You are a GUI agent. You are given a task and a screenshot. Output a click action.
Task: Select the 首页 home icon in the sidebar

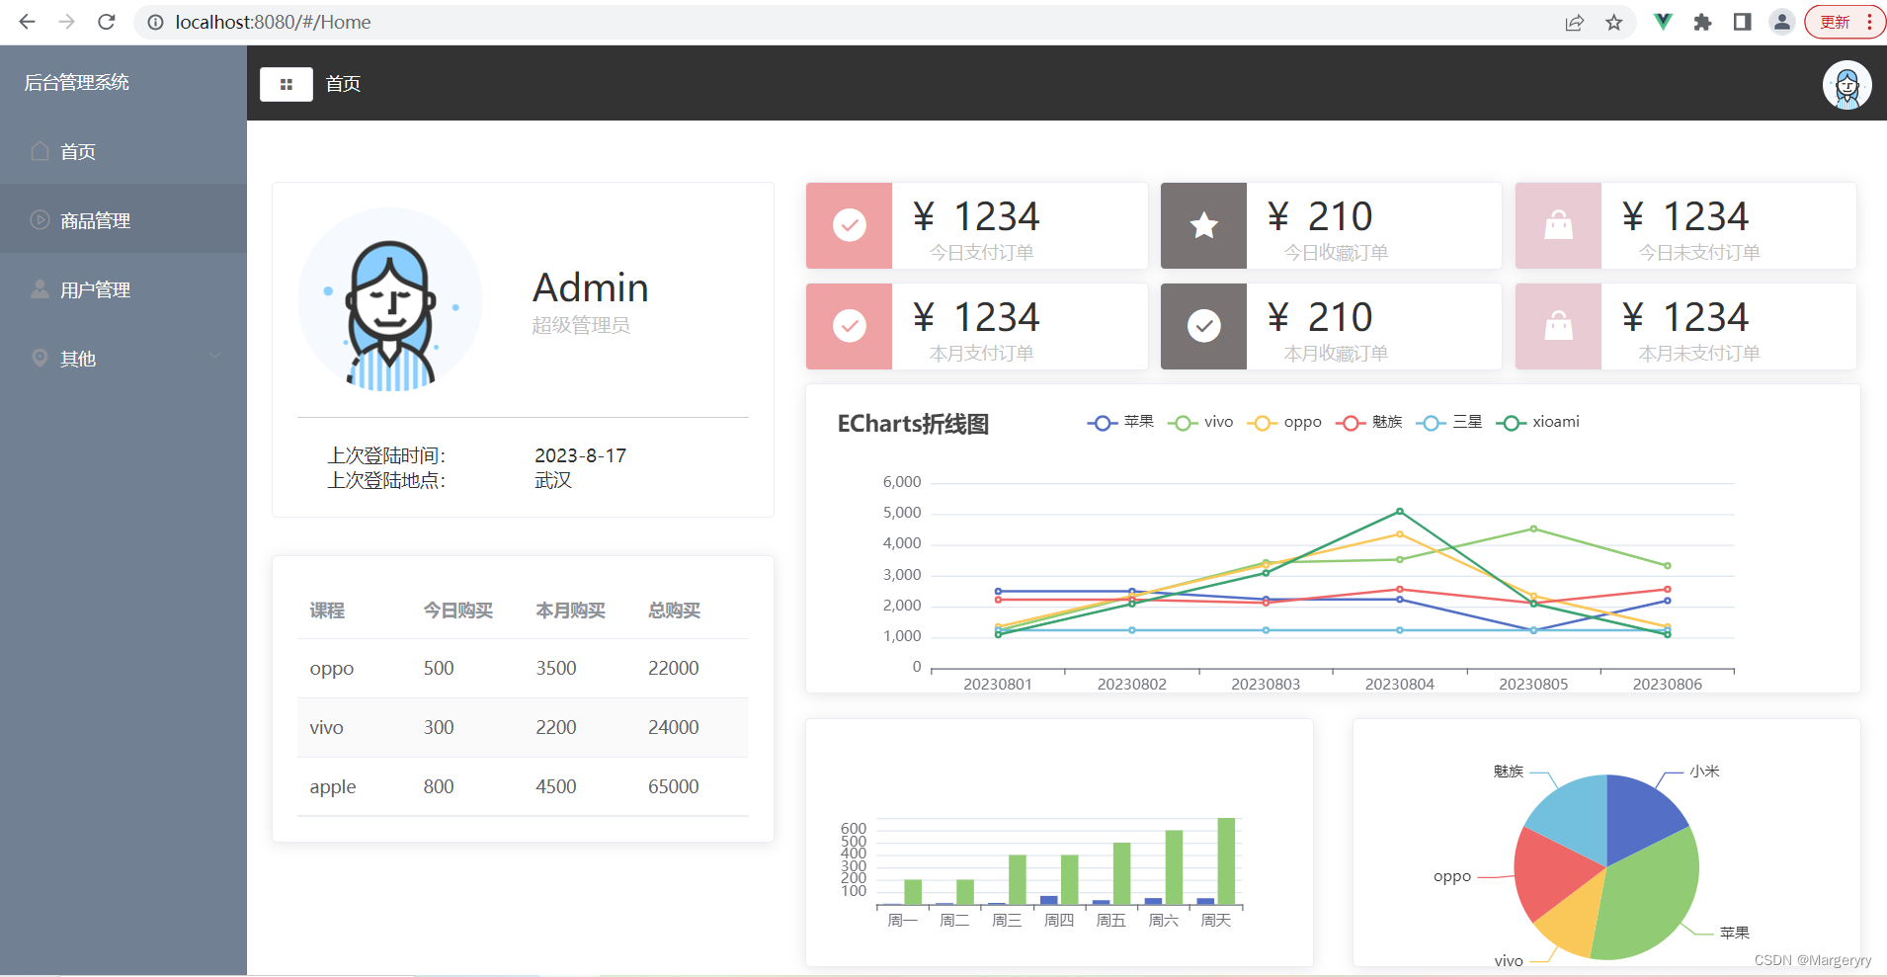[x=39, y=150]
